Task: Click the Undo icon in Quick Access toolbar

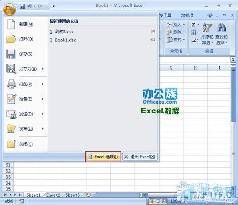Action: (30, 6)
